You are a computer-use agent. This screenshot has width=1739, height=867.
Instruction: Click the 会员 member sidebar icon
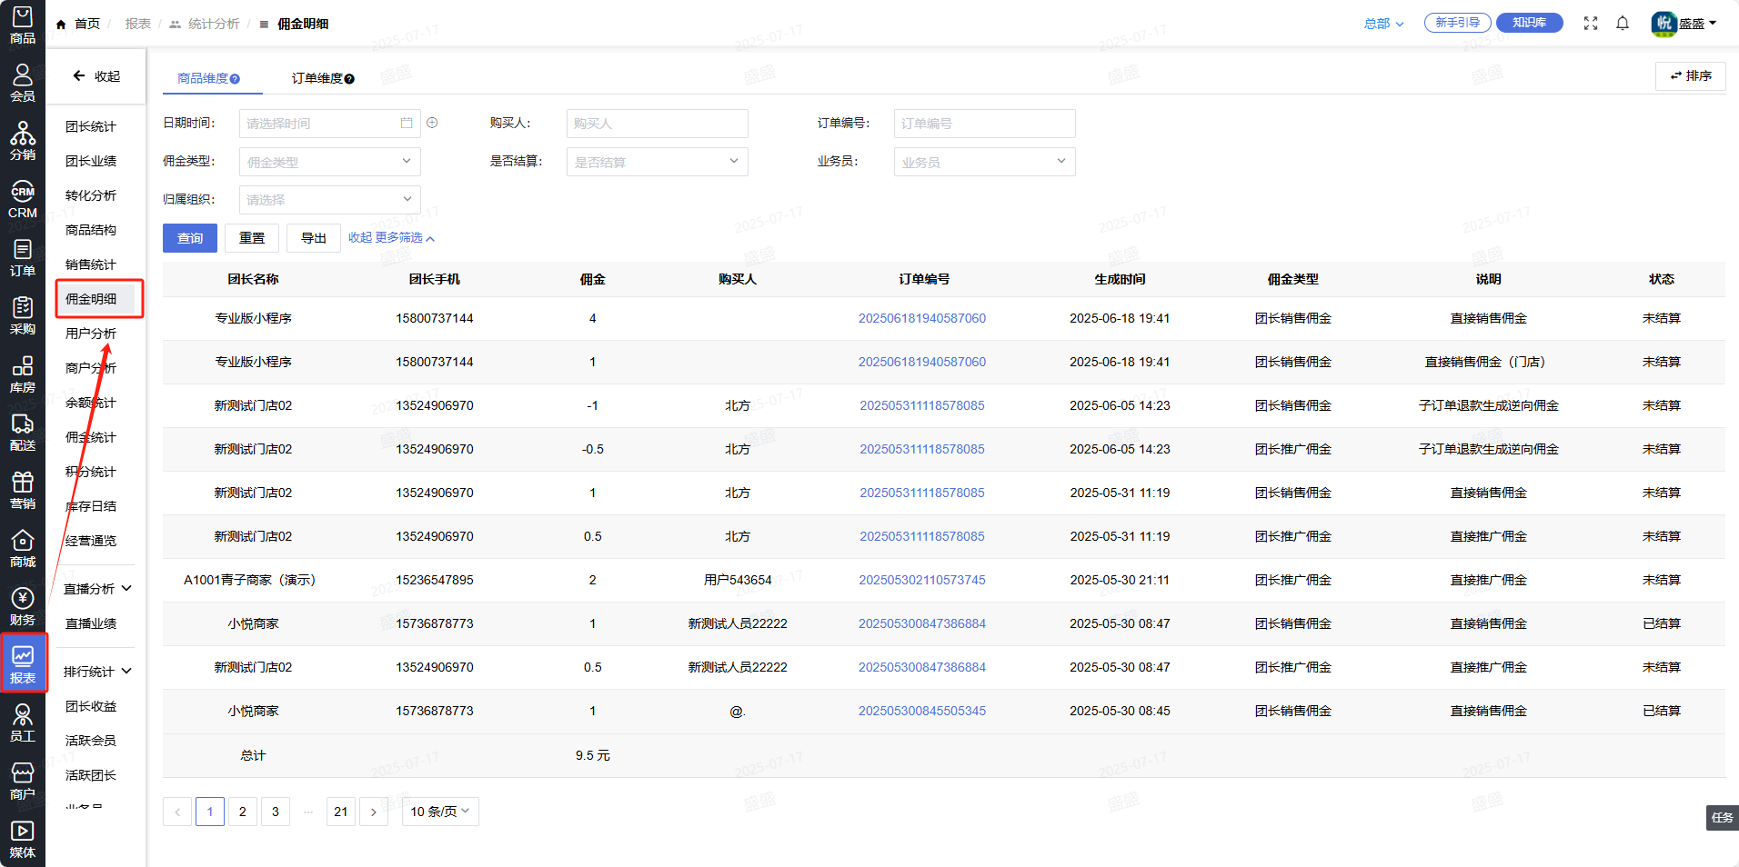pos(23,83)
